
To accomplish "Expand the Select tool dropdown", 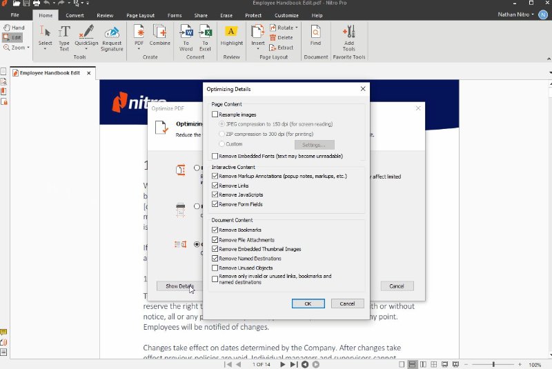I will pos(45,49).
